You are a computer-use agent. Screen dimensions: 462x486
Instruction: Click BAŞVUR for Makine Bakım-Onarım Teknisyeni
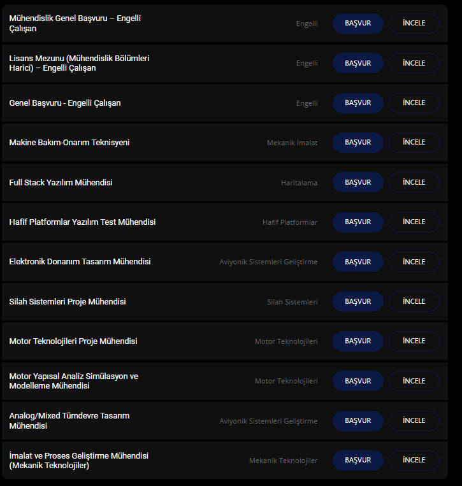(x=357, y=143)
